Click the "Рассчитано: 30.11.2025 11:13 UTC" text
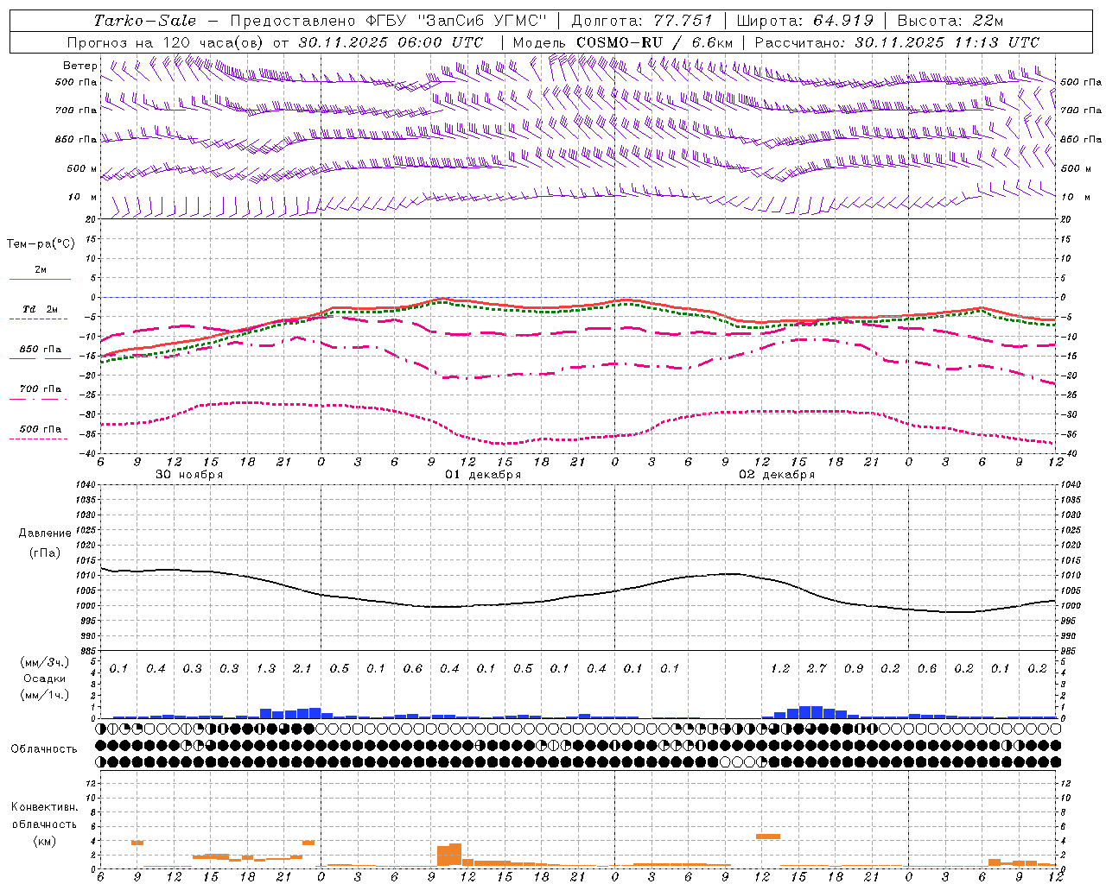This screenshot has width=1106, height=884. (x=897, y=42)
